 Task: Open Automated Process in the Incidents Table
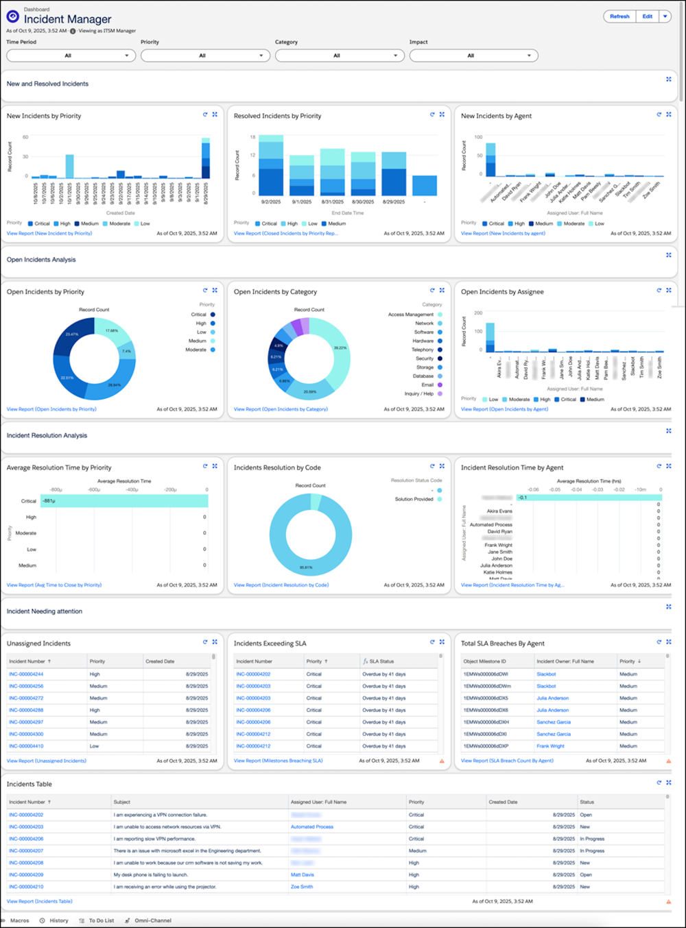click(312, 827)
